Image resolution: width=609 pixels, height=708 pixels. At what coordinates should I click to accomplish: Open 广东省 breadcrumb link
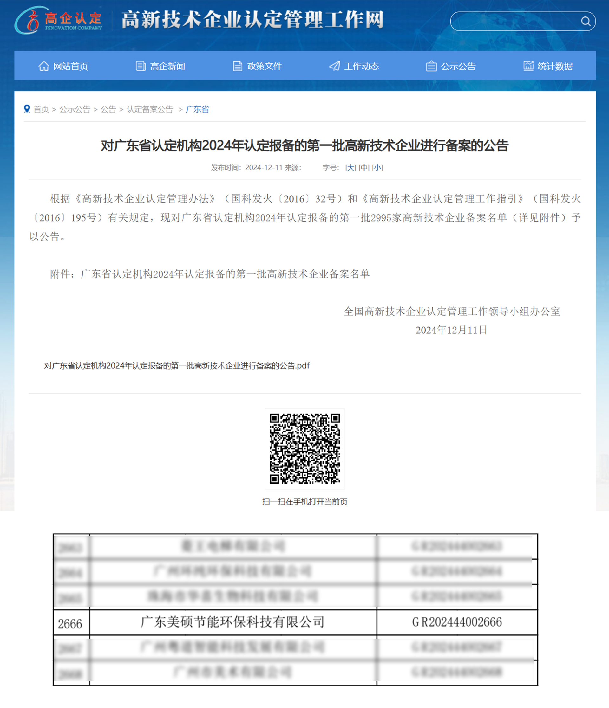pos(197,109)
